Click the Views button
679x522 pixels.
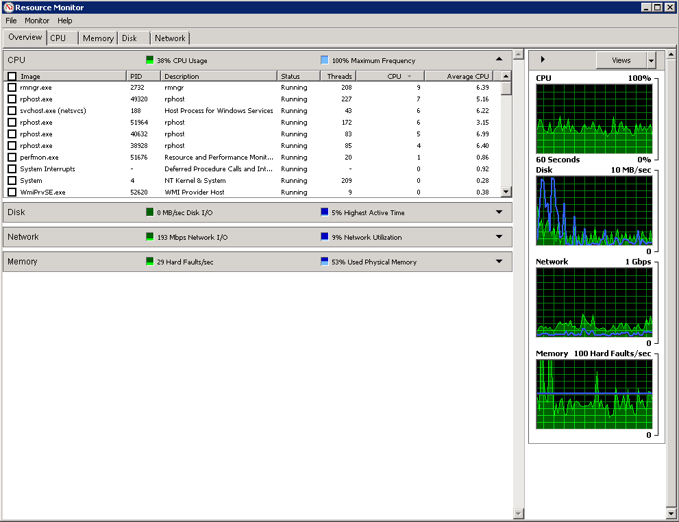pos(621,60)
